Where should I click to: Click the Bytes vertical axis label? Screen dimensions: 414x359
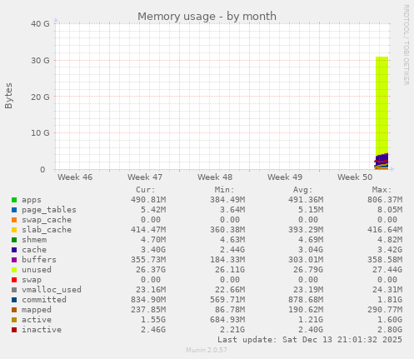click(8, 96)
